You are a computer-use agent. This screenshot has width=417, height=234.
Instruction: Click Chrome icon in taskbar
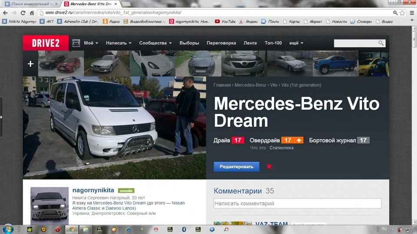(x=72, y=229)
